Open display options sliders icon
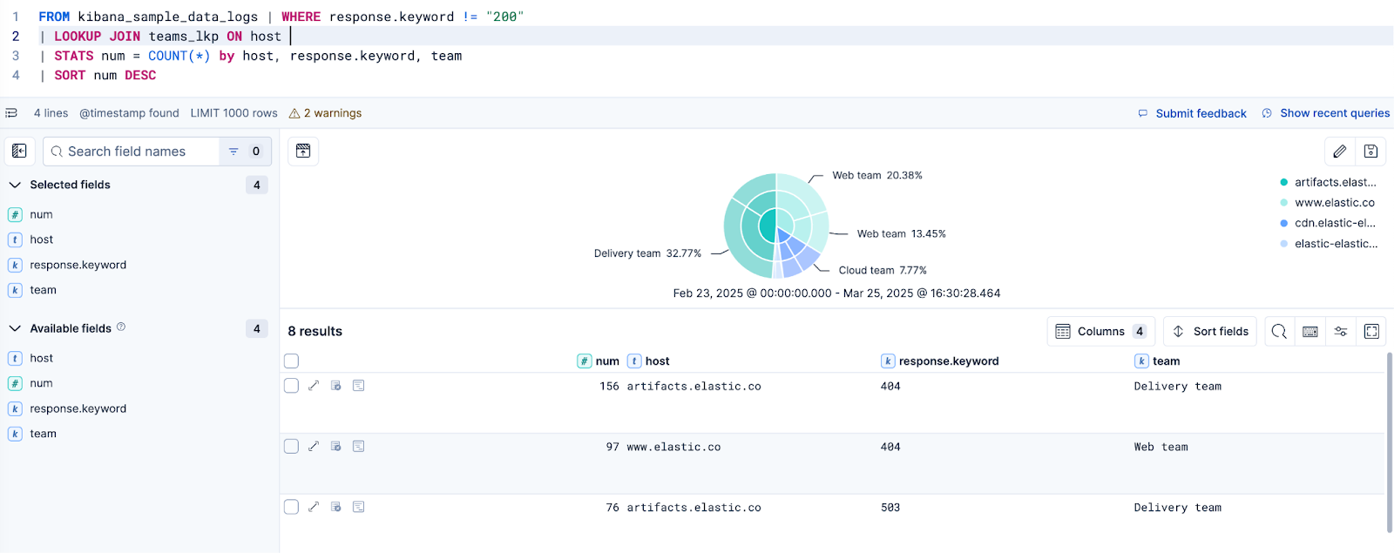Screen dimensions: 1394x553 [1341, 332]
